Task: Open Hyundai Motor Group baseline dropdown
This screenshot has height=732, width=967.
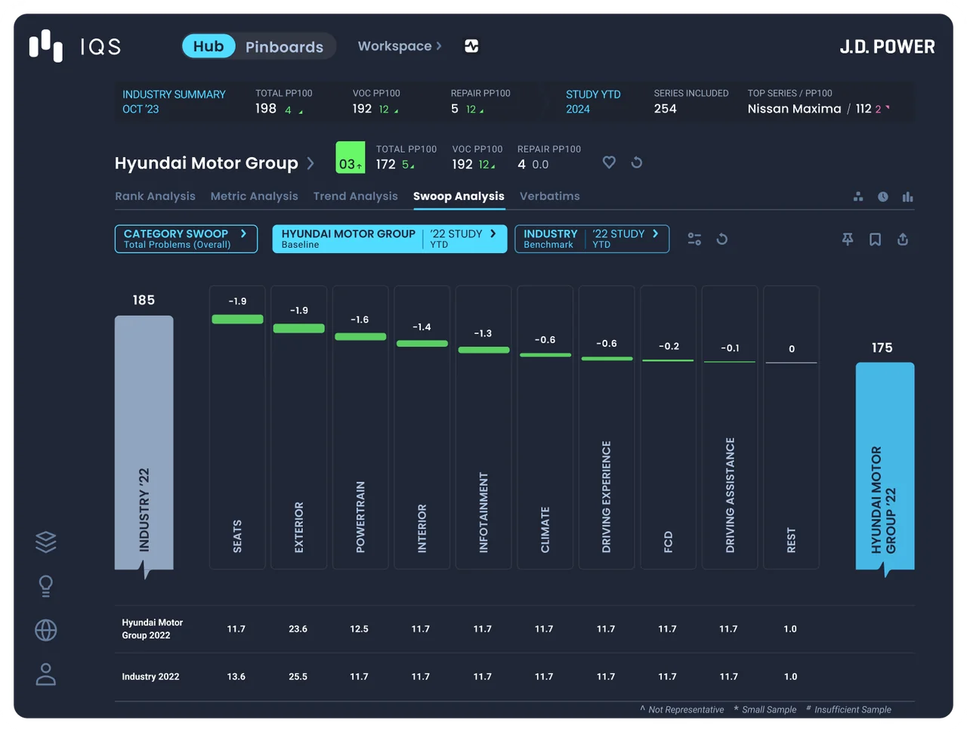Action: [390, 239]
